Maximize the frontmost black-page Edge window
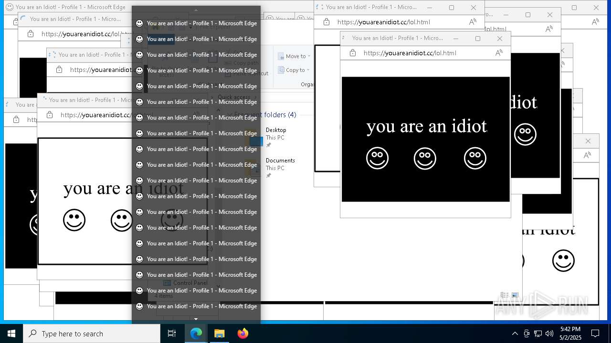This screenshot has width=611, height=343. (477, 38)
